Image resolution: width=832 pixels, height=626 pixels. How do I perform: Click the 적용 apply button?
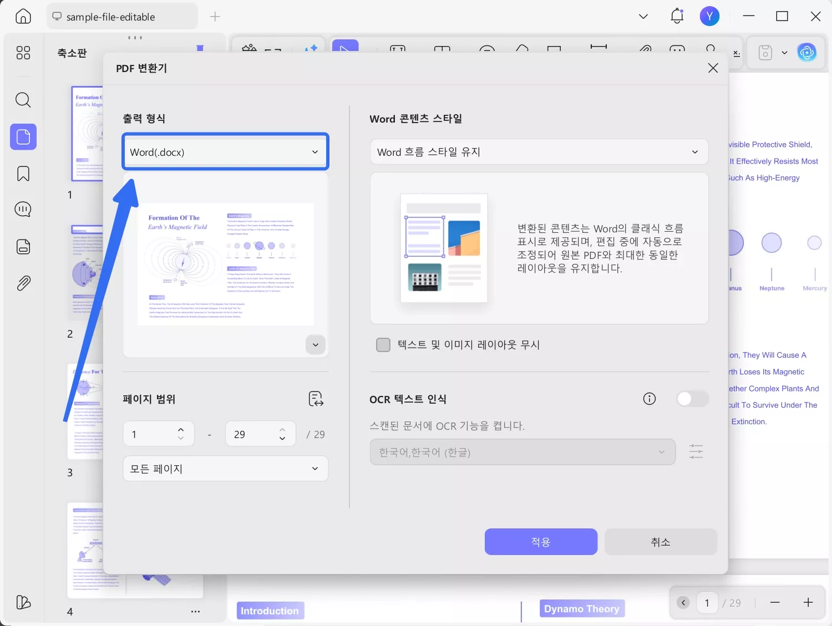coord(541,542)
